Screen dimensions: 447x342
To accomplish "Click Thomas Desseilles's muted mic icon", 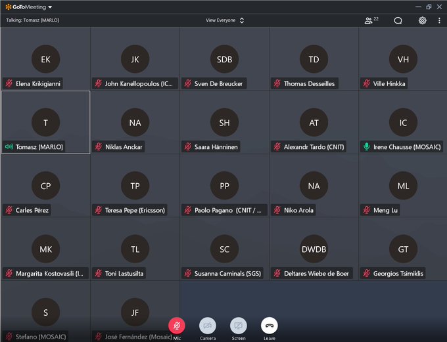I will (277, 83).
